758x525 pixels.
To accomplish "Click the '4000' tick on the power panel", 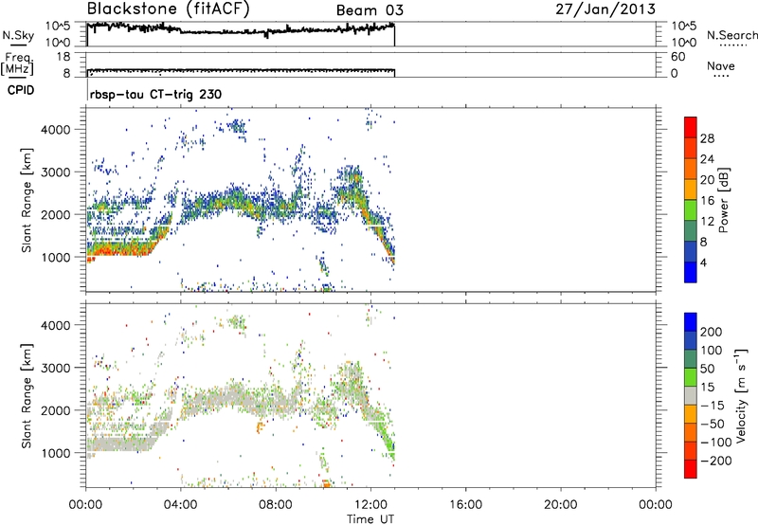I will click(x=56, y=130).
